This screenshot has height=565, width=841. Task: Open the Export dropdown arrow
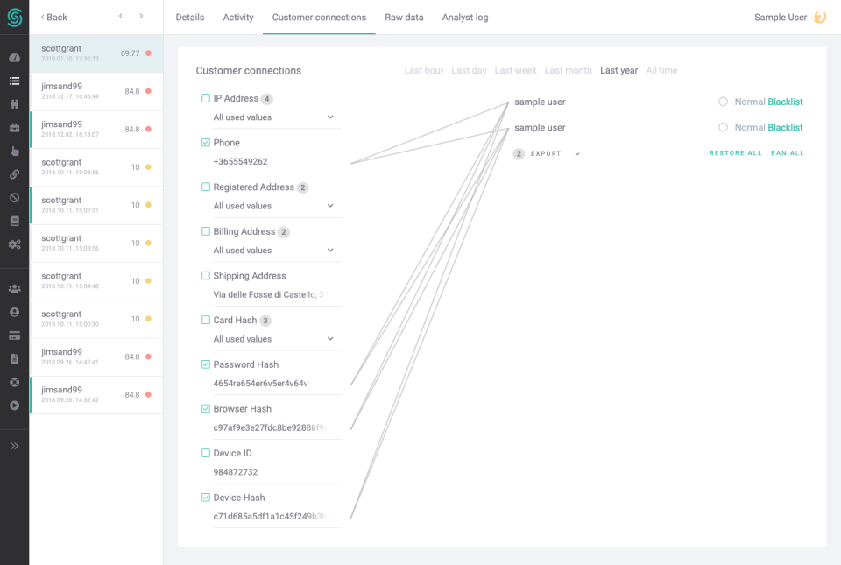point(577,154)
